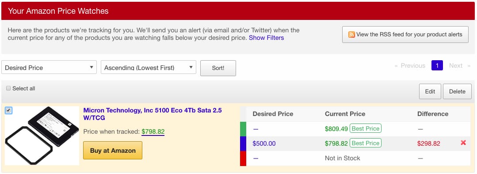Viewport: 477px width, 174px height.
Task: Click the Previous pagination link
Action: click(410, 66)
